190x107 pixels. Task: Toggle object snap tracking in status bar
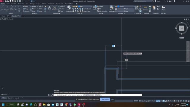click(x=157, y=101)
